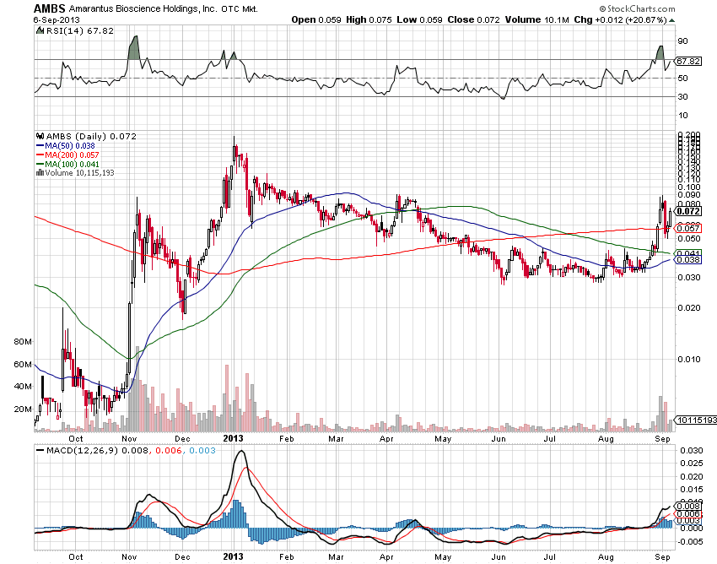Click the Close 0.072 header value
This screenshot has height=564, width=717.
coord(473,19)
